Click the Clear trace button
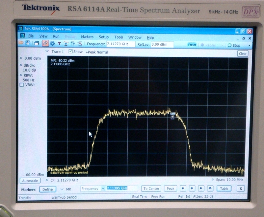Screen dimensions: 264x217 [243, 54]
